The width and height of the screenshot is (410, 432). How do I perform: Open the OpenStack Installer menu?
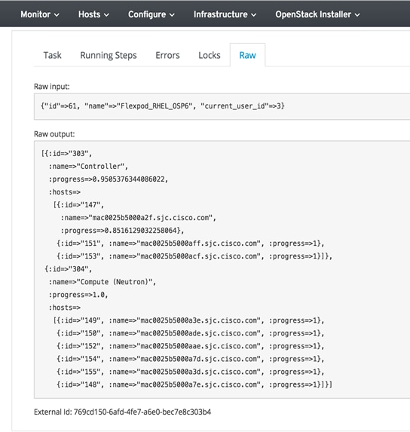click(318, 14)
